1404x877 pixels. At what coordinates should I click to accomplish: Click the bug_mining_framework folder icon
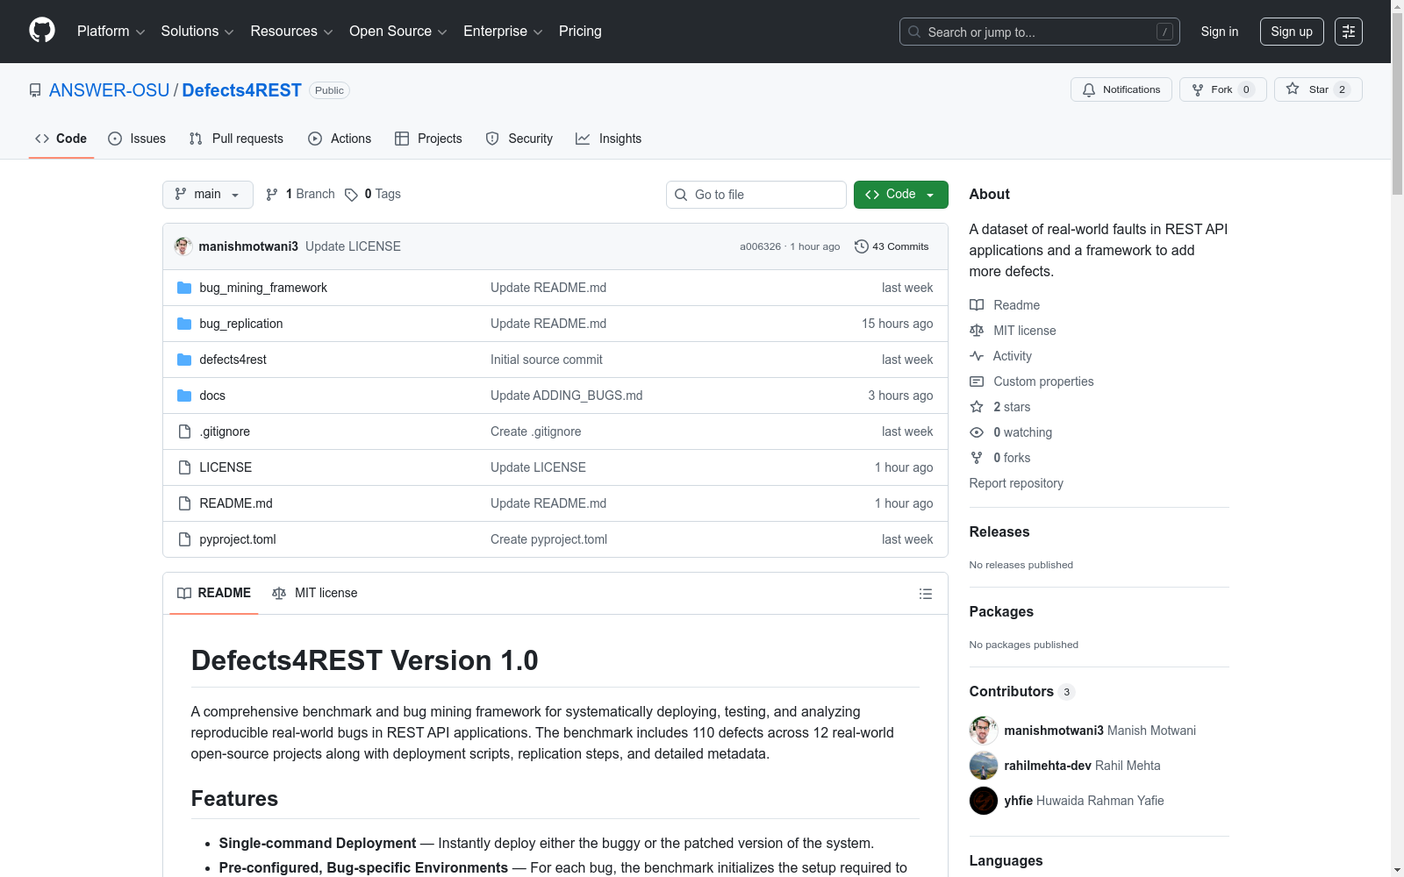[x=184, y=288]
